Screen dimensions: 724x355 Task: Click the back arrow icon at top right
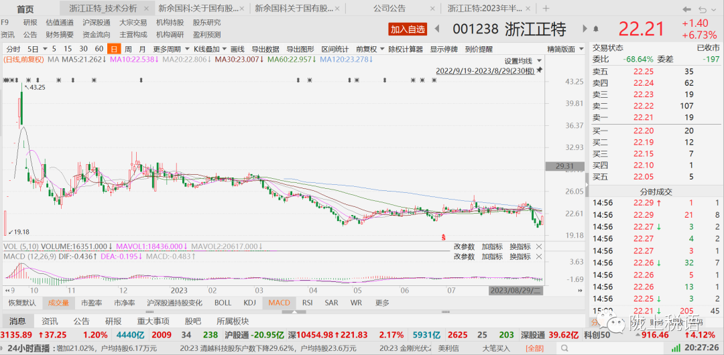coord(686,8)
